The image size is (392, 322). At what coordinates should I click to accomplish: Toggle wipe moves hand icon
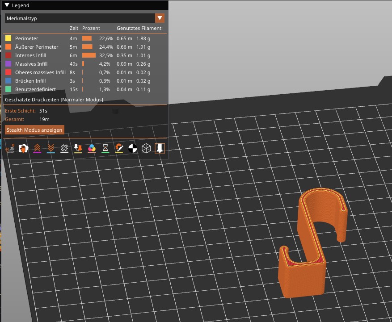(24, 148)
